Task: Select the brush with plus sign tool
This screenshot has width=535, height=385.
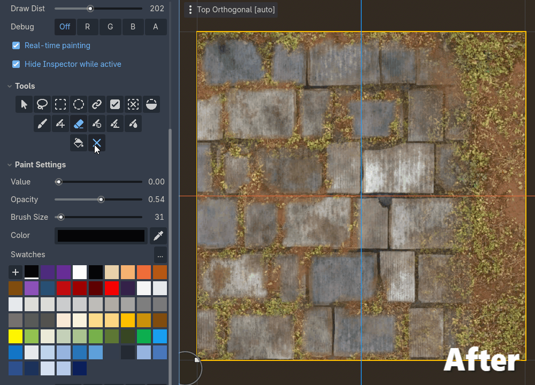Action: (60, 124)
